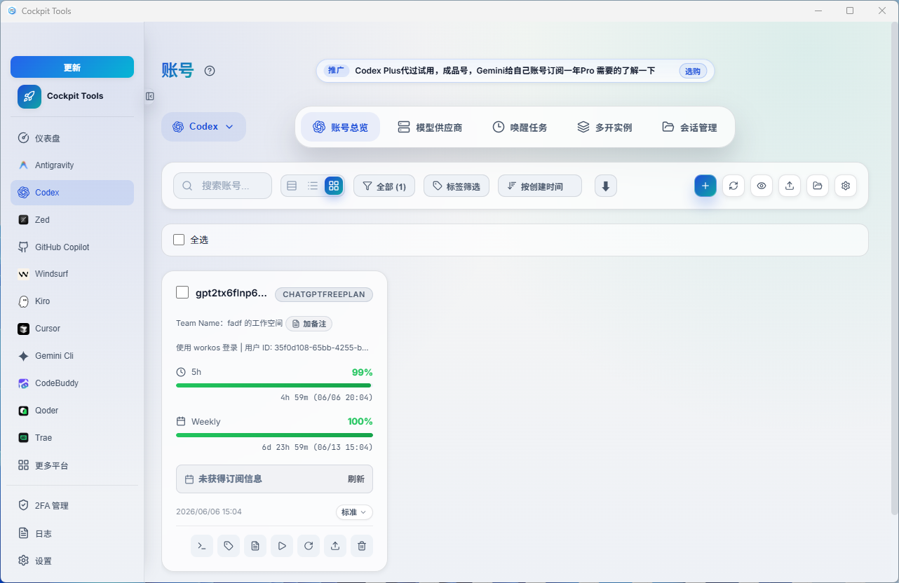Click the 选购 button in promo banner
Viewport: 899px width, 583px height.
click(692, 71)
